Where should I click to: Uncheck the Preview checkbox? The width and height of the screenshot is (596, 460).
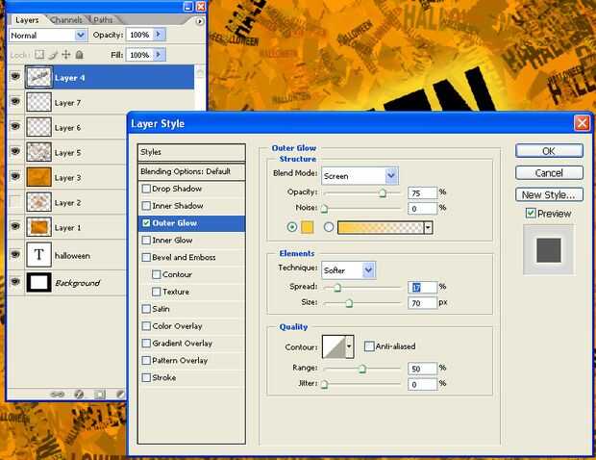pos(531,213)
